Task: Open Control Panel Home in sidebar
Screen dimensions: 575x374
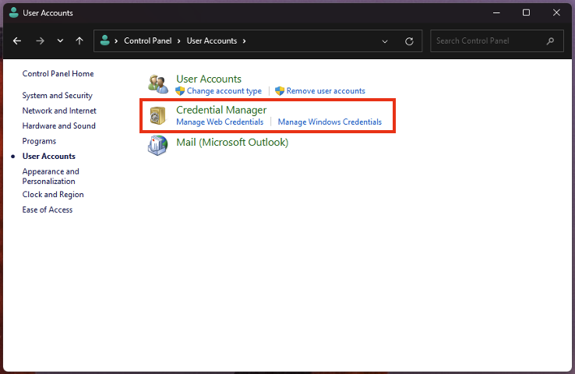Action: (x=58, y=74)
